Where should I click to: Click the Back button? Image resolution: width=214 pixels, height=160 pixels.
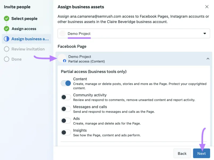[x=182, y=153]
